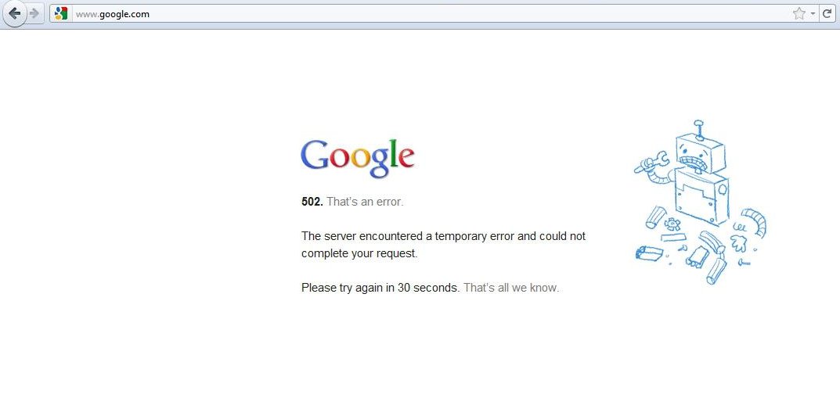Click the forward navigation arrow

click(x=34, y=13)
